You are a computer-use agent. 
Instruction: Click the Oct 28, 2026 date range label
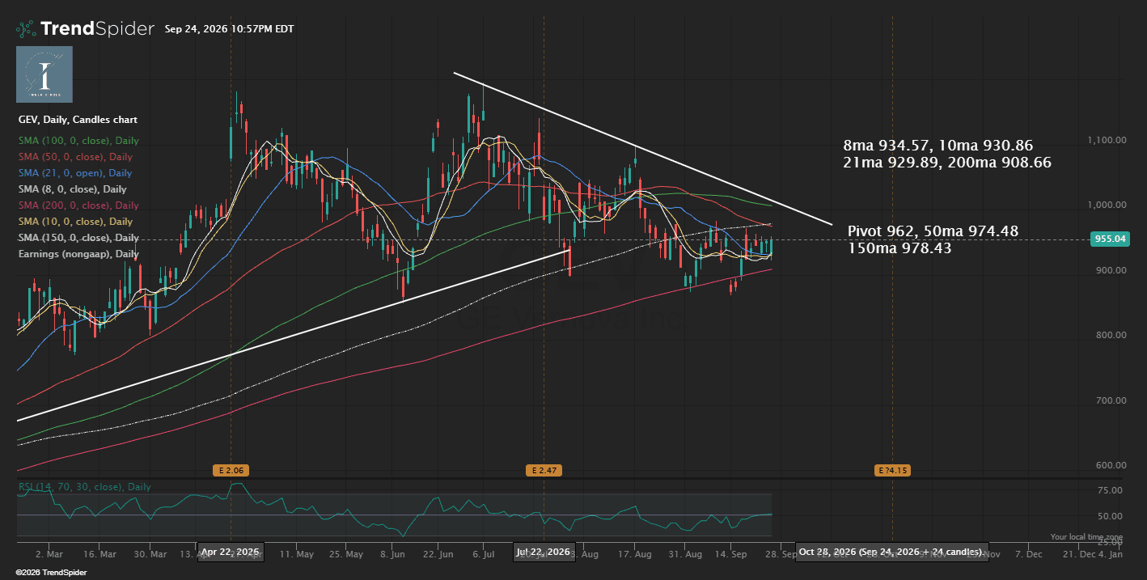click(x=891, y=552)
